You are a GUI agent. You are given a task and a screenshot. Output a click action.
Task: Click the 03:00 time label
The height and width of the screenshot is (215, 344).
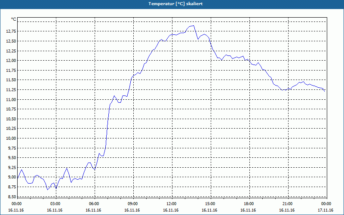tap(55, 204)
